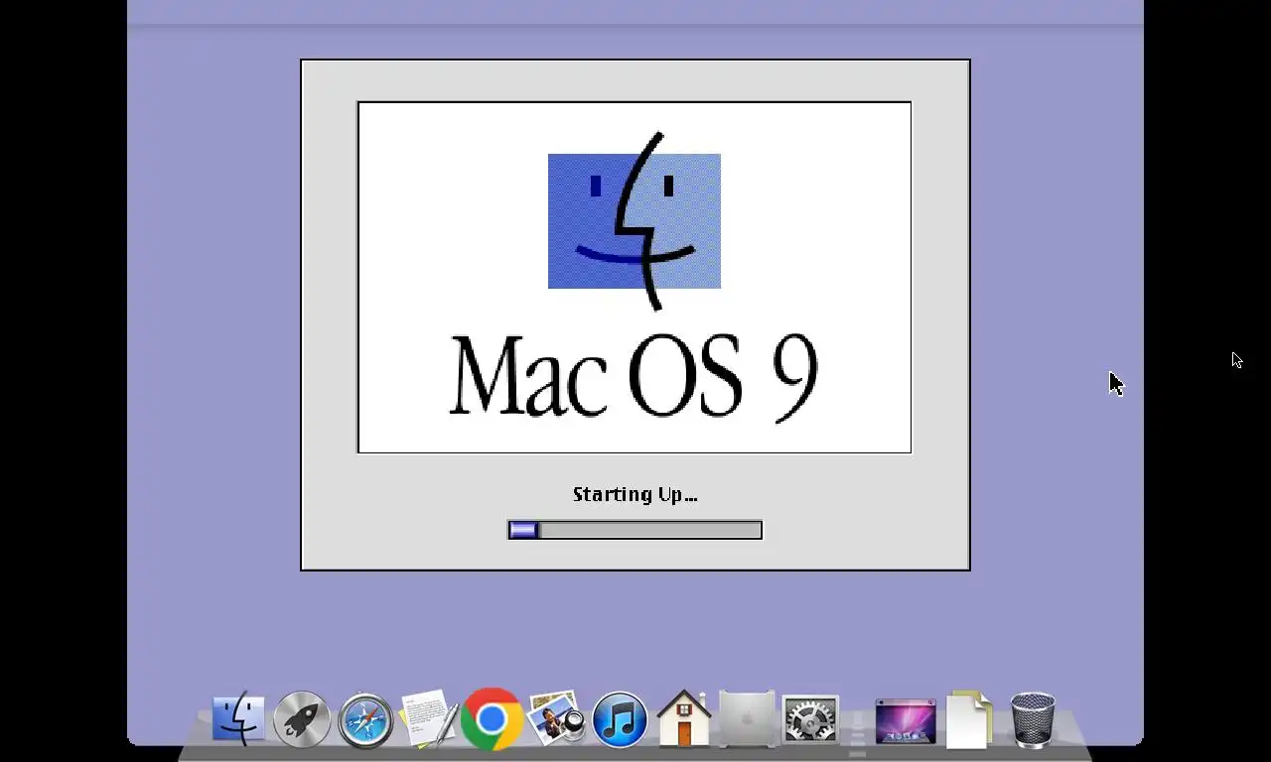The height and width of the screenshot is (762, 1271).
Task: Open Finder from the dock
Action: (238, 718)
